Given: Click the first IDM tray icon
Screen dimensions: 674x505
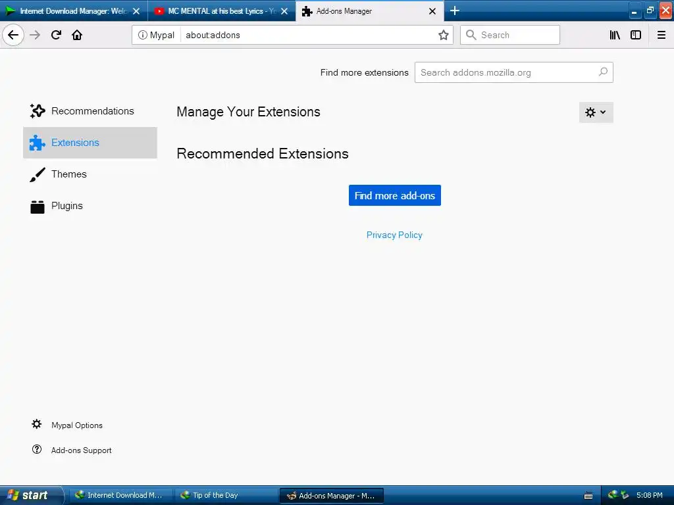Looking at the screenshot, I should (x=613, y=494).
